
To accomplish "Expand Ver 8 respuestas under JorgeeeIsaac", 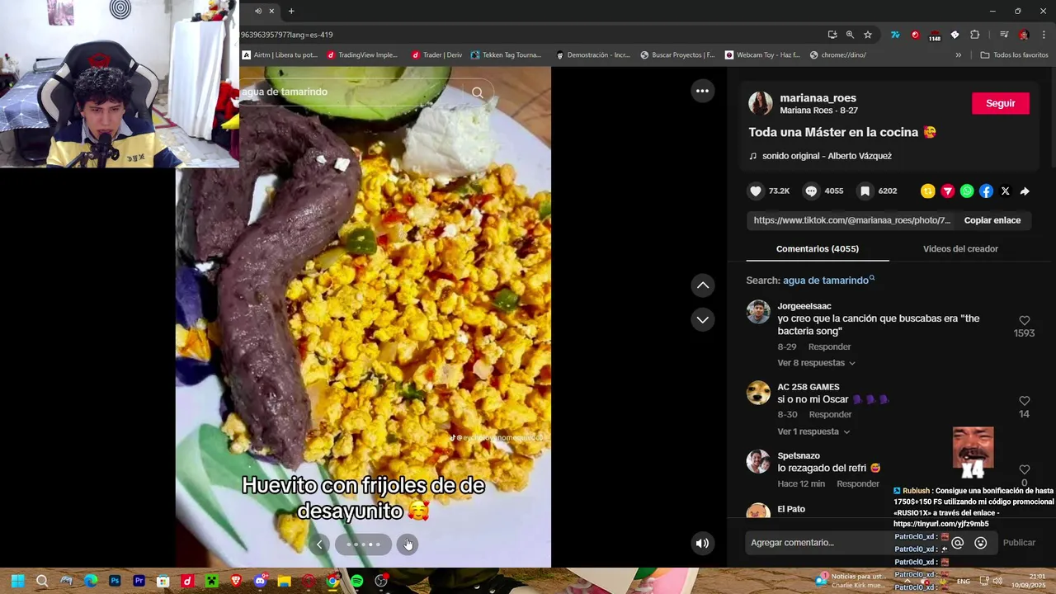I will [816, 363].
